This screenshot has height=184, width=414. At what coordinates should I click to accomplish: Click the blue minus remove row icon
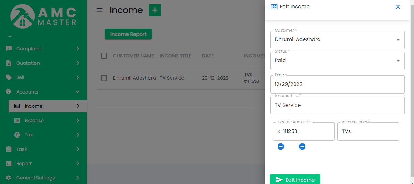pyautogui.click(x=302, y=147)
